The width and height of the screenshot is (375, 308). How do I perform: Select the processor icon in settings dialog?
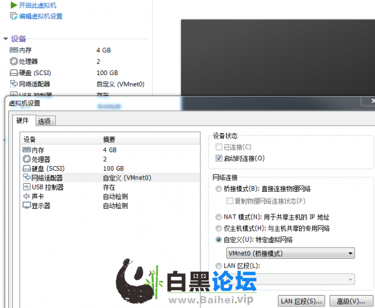tap(26, 159)
